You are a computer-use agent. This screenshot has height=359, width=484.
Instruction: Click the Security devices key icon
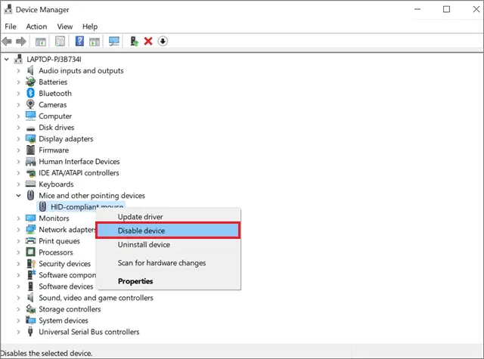31,263
